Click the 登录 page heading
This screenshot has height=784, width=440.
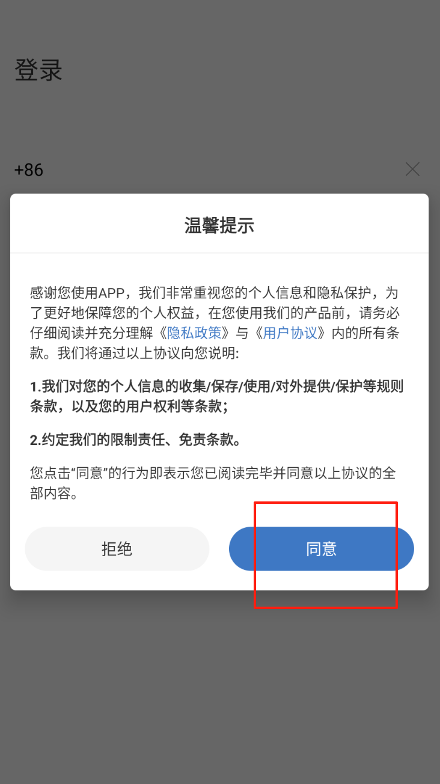tap(38, 70)
